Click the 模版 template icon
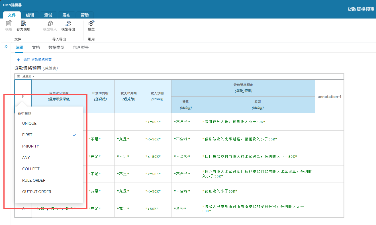 coord(9,24)
